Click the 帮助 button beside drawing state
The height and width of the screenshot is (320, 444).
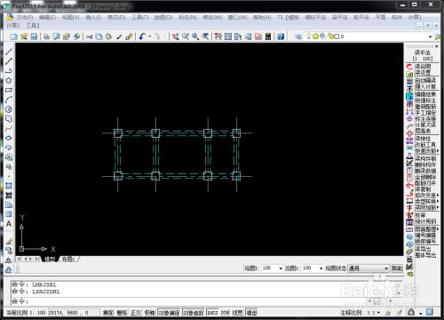[x=397, y=268]
